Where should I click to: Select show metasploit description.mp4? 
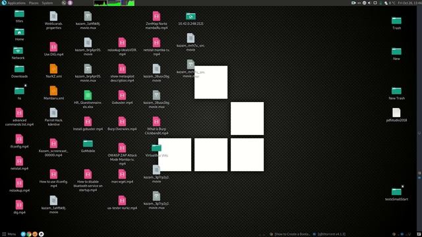pos(122,73)
